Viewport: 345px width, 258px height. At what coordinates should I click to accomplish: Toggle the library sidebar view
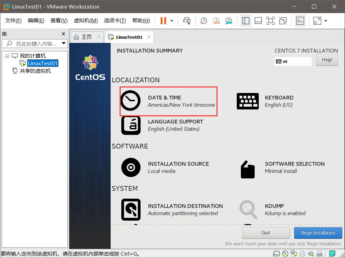(x=246, y=21)
